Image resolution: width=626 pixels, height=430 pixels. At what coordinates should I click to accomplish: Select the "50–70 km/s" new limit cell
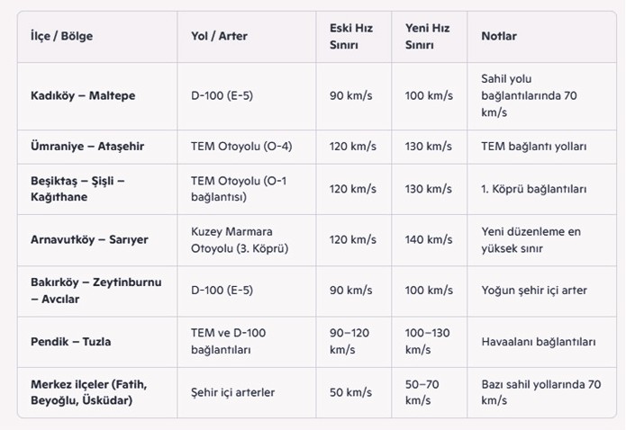pos(422,391)
